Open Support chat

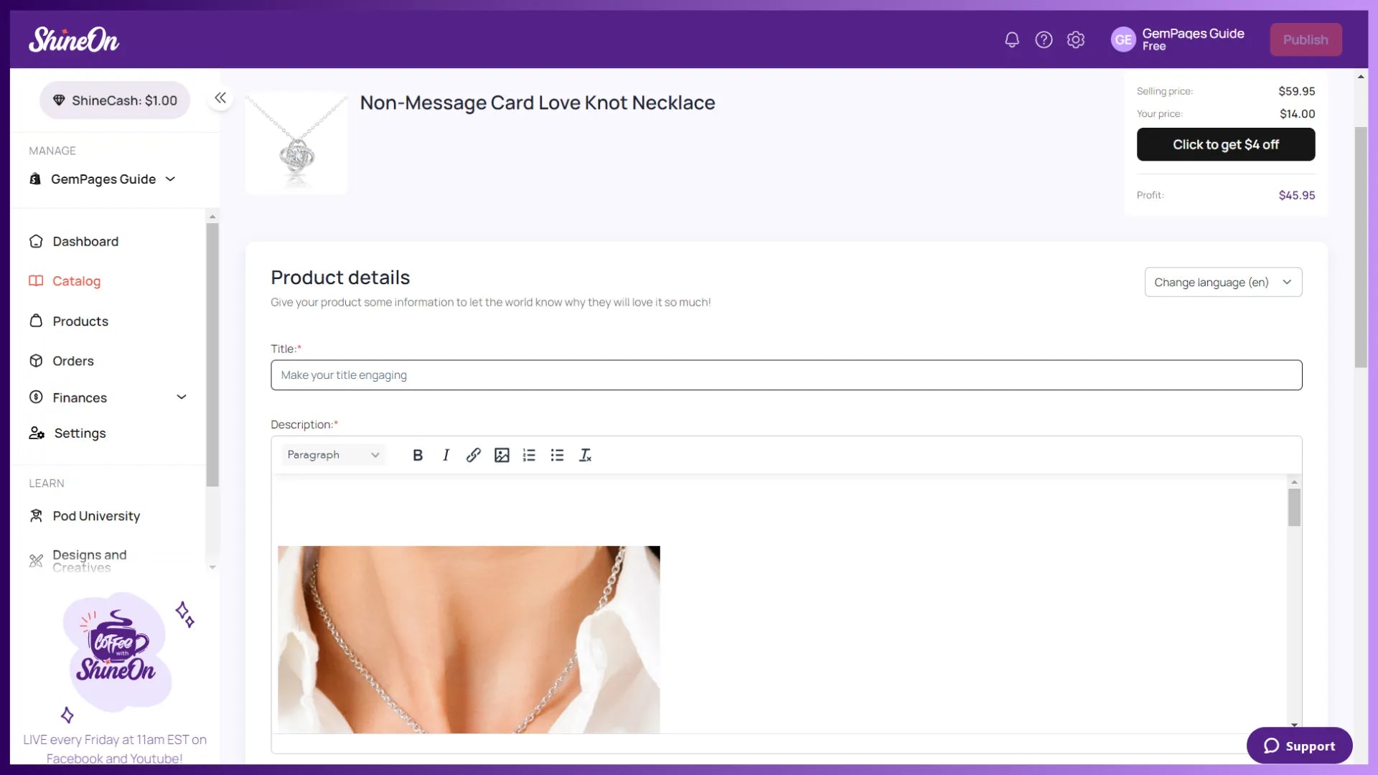(1299, 746)
